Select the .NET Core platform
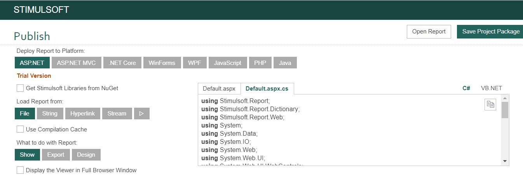The width and height of the screenshot is (523, 180). [x=122, y=63]
